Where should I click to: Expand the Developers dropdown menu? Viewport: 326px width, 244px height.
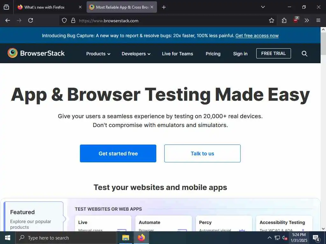click(136, 54)
